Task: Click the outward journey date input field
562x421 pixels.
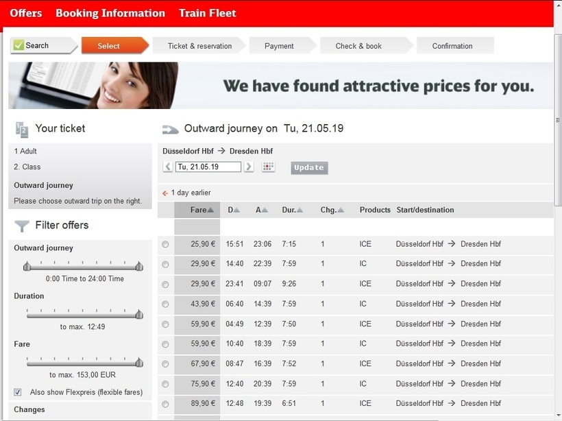Action: tap(208, 167)
